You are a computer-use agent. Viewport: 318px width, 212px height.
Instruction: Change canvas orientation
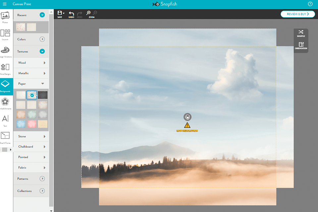click(301, 46)
